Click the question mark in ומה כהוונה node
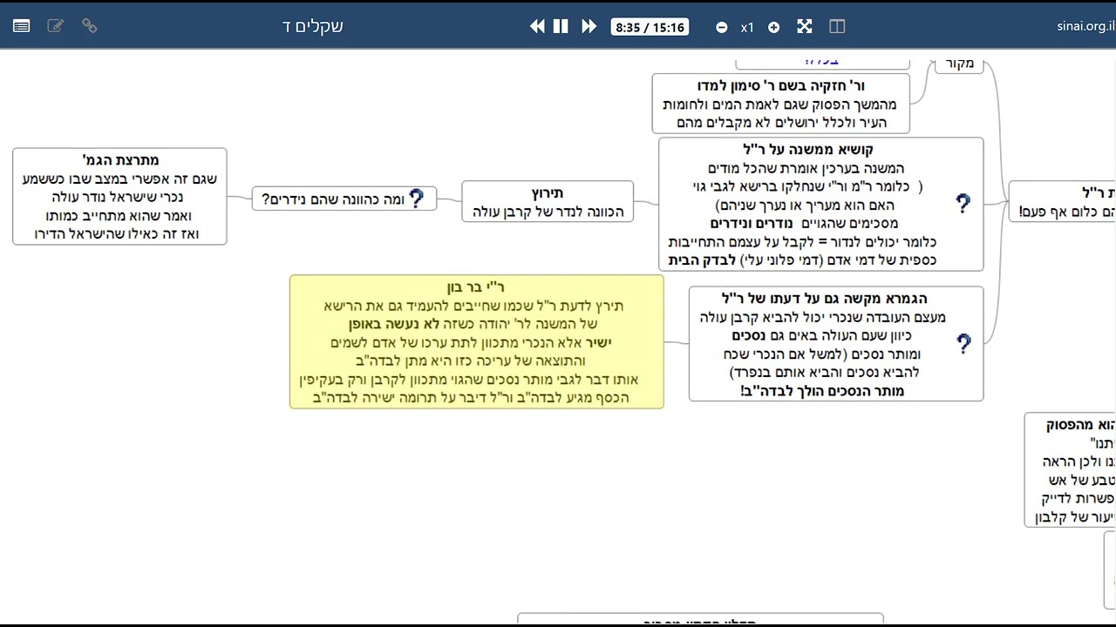This screenshot has width=1116, height=627. click(417, 199)
